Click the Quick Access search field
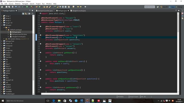The image size is (184, 103). 149,7
